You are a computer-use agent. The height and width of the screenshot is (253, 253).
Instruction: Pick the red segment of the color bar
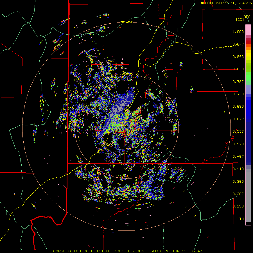[248, 42]
